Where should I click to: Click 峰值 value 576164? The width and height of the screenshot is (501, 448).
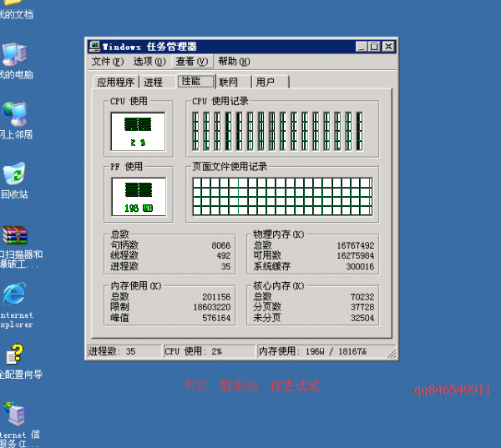pyautogui.click(x=216, y=318)
